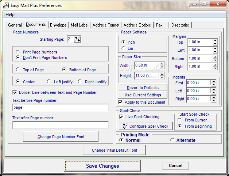Switch to the Fax tab
The image size is (229, 176).
pyautogui.click(x=162, y=25)
